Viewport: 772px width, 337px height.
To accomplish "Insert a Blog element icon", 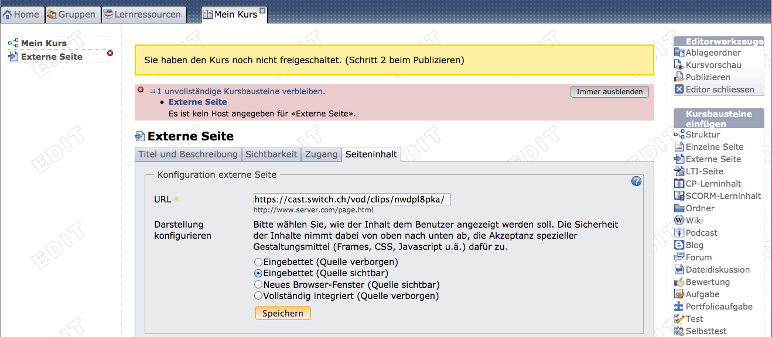I will (679, 245).
